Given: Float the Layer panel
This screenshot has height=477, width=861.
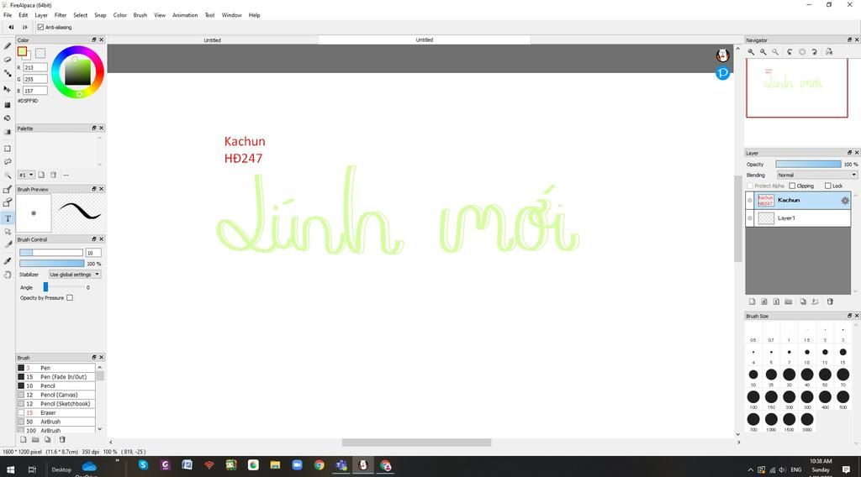Looking at the screenshot, I should click(x=849, y=152).
